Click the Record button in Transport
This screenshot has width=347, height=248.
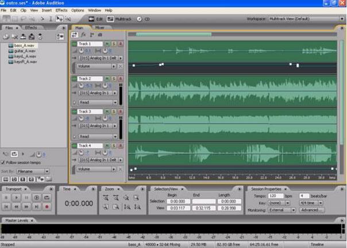point(47,207)
